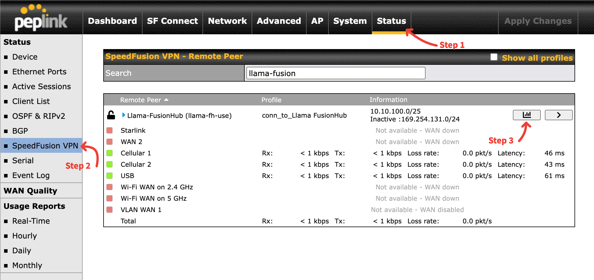
Task: Click the Profile column header
Action: [x=271, y=100]
